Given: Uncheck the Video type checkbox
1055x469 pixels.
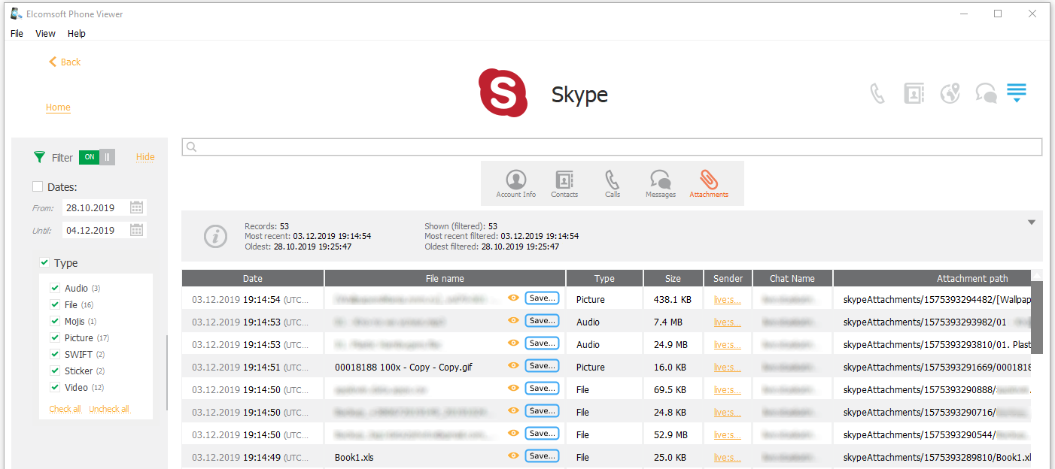Looking at the screenshot, I should tap(55, 387).
